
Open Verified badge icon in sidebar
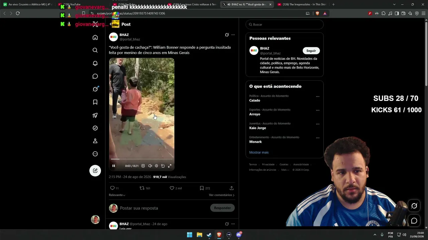coord(95,128)
